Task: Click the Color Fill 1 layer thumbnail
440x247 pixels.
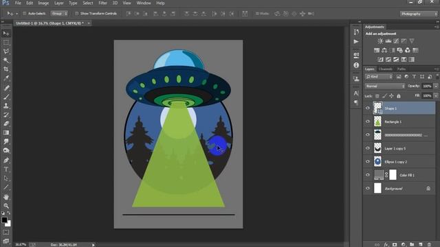Action: (379, 175)
